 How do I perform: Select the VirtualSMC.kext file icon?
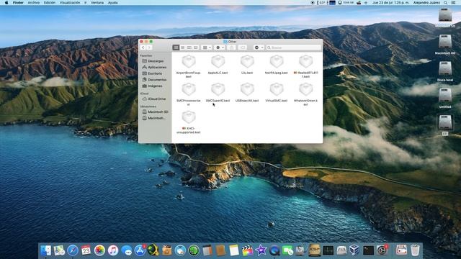[277, 89]
